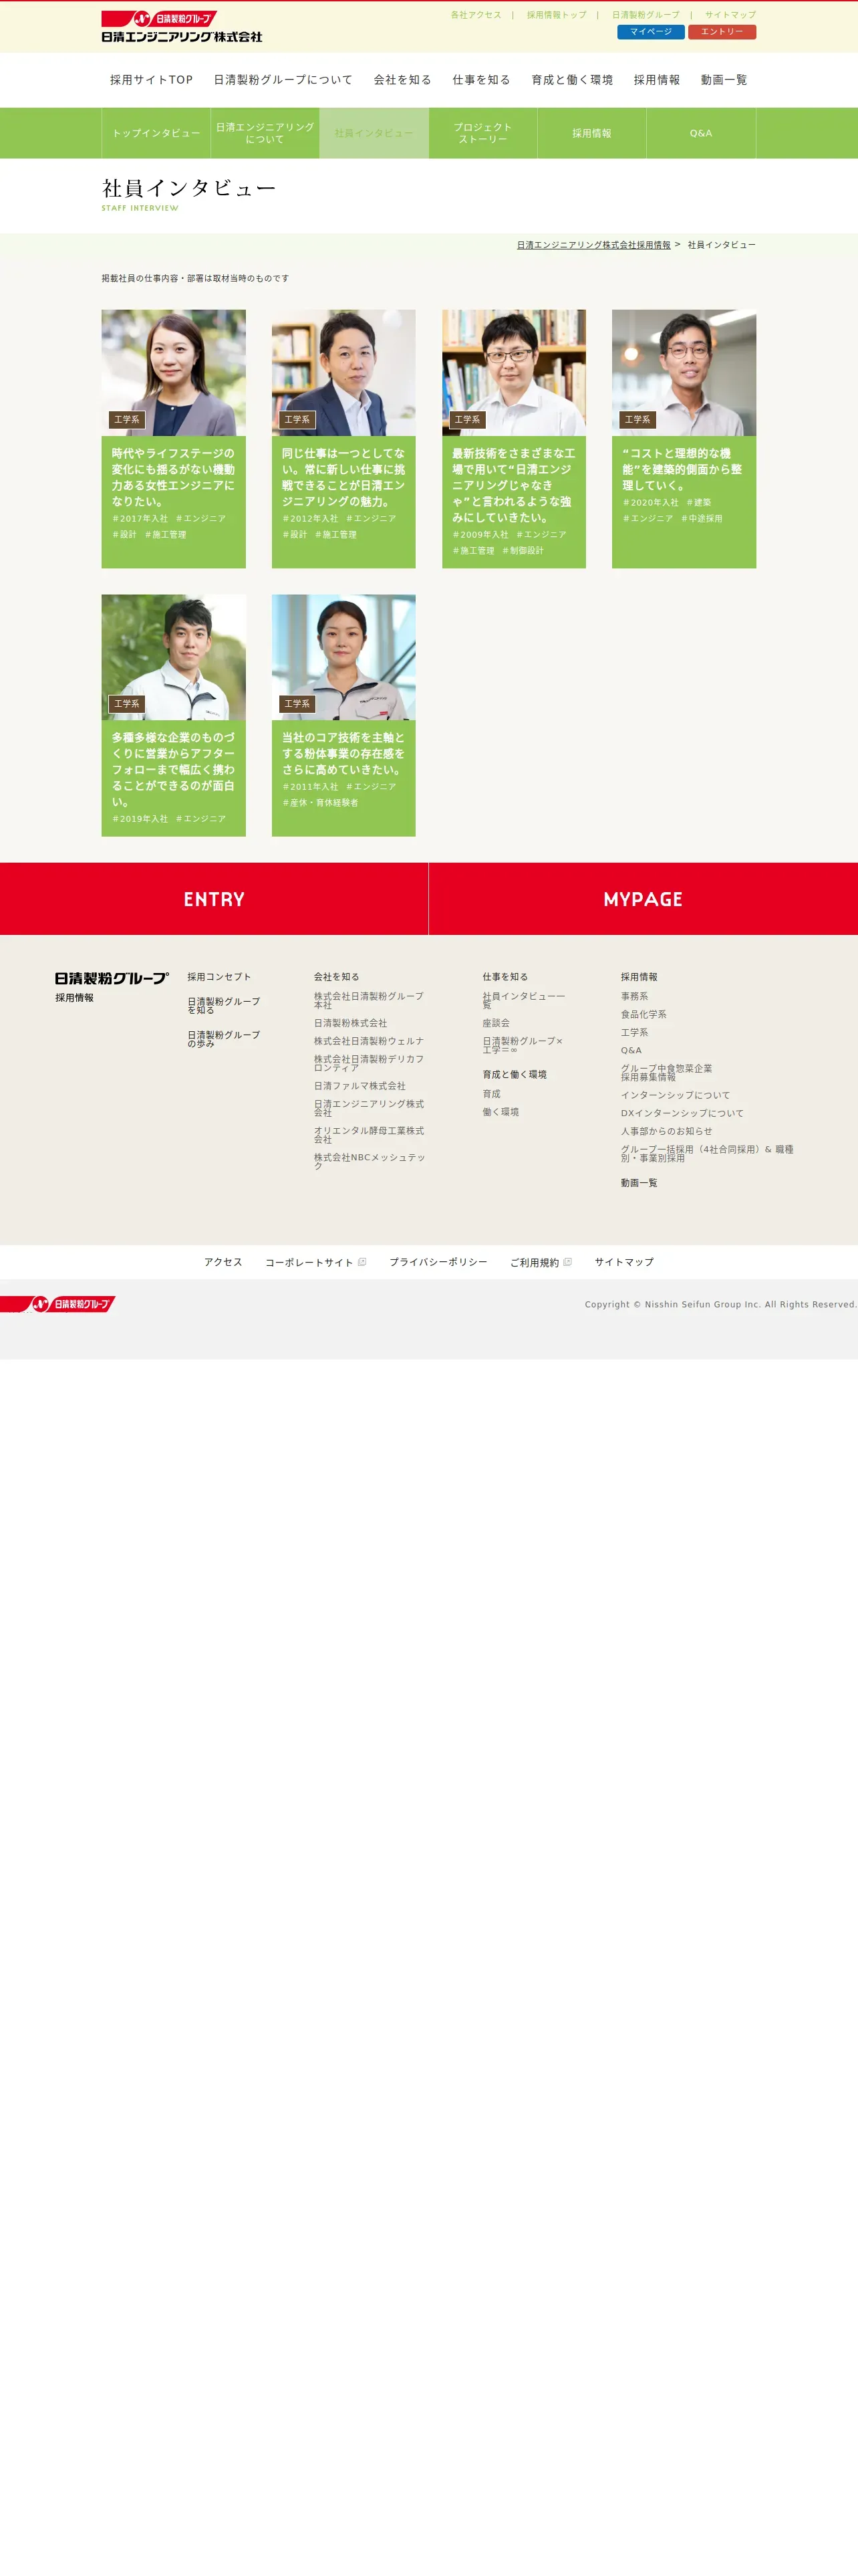Open photo of 2011年入社 engineer interview
This screenshot has height=2576, width=858.
click(343, 657)
